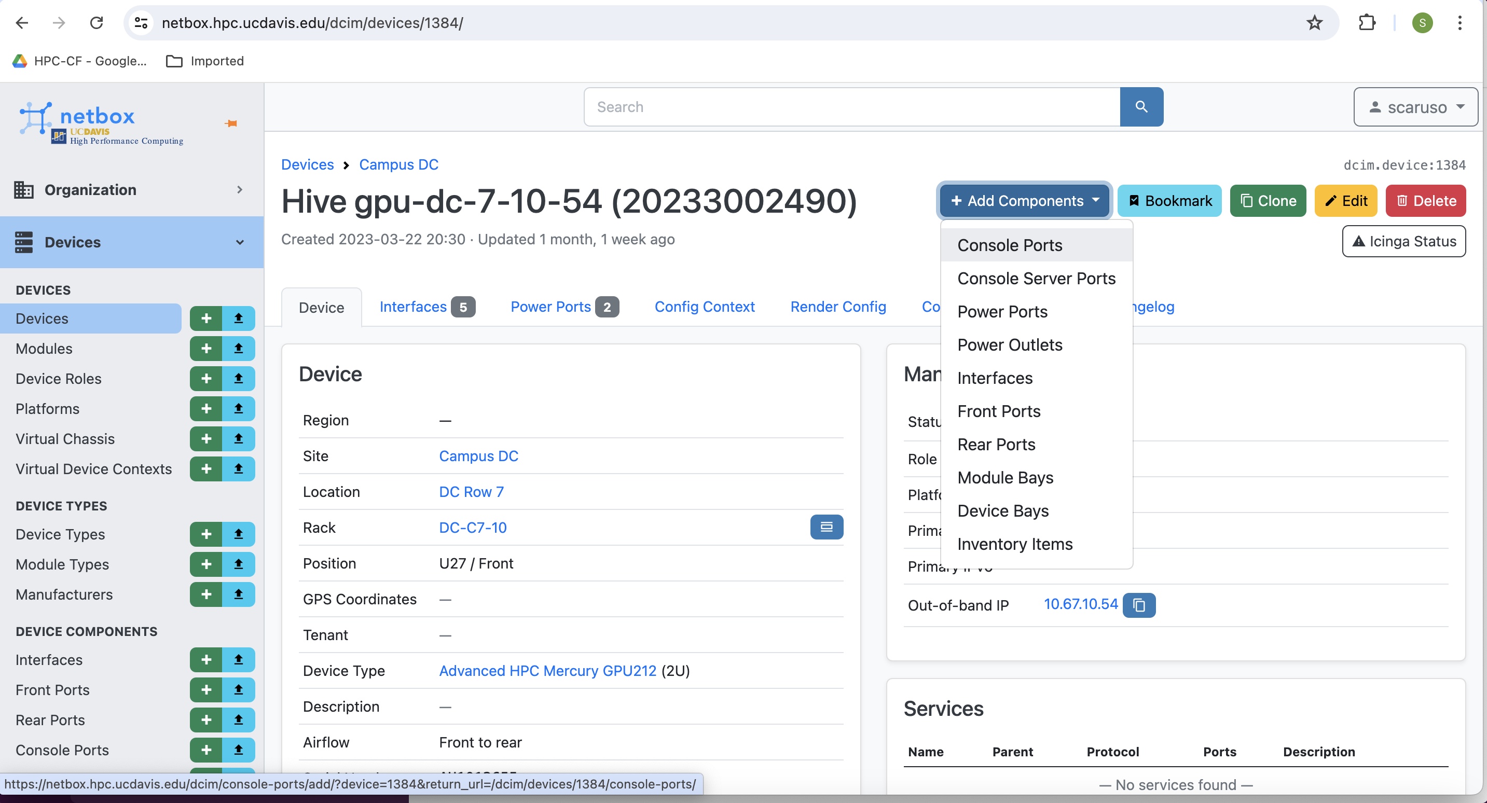Open Chrome extensions puzzle icon

1367,22
